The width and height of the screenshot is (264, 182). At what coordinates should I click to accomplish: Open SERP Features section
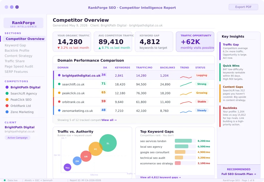[16, 72]
